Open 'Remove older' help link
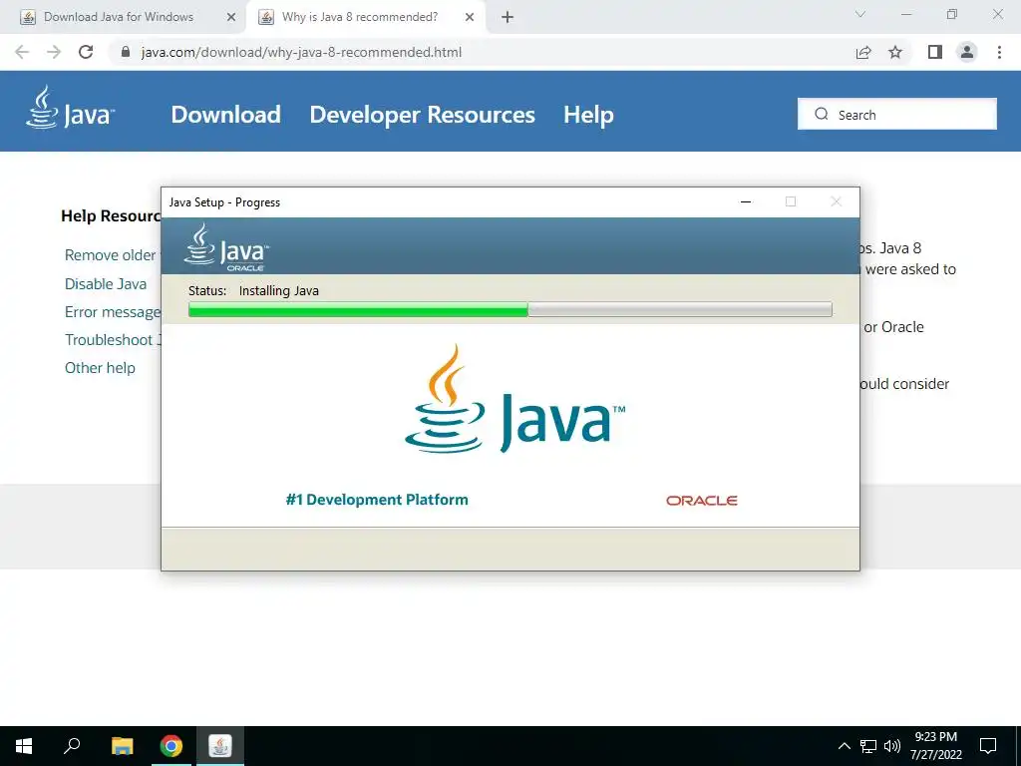 click(x=110, y=255)
